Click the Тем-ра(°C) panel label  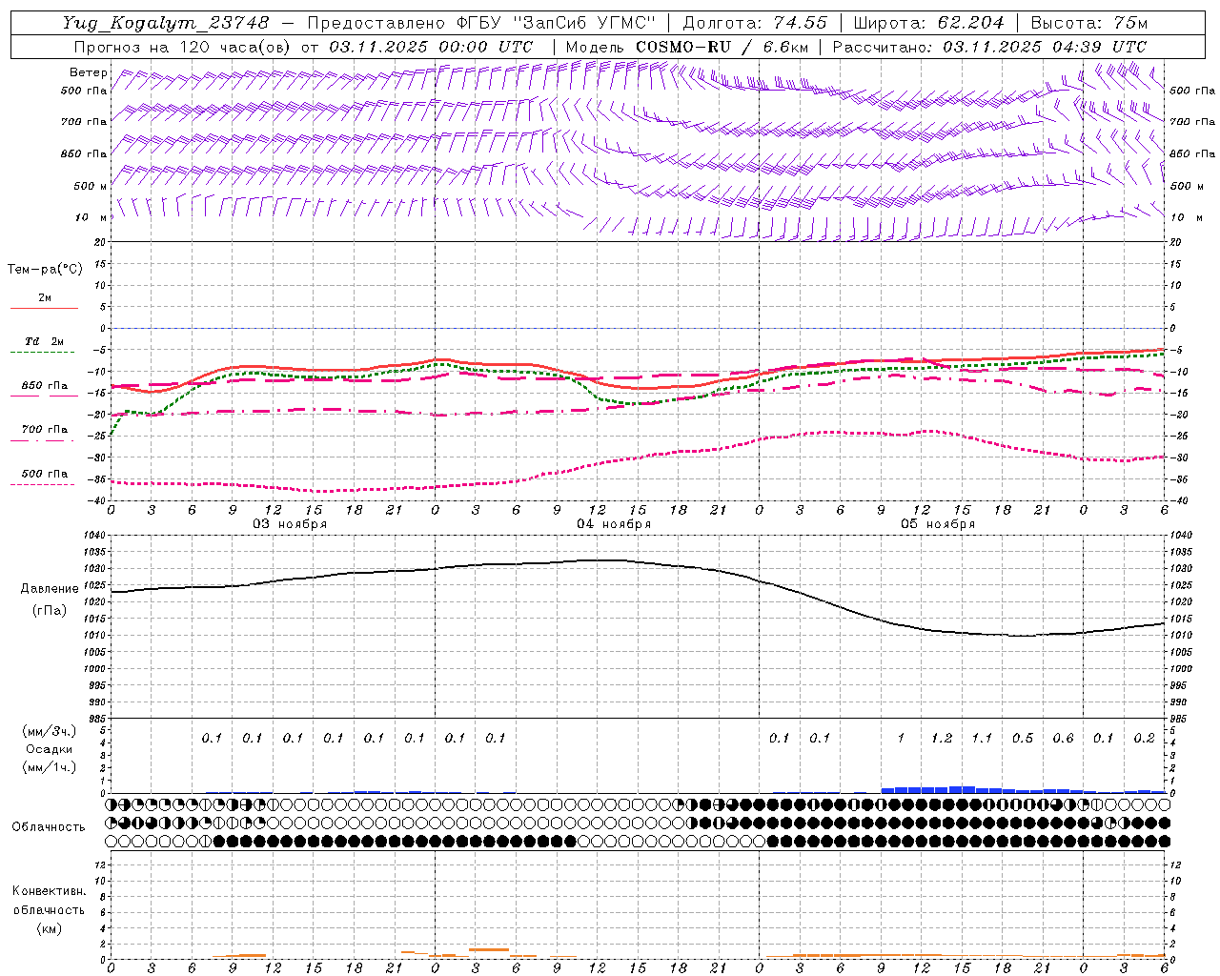tap(45, 270)
